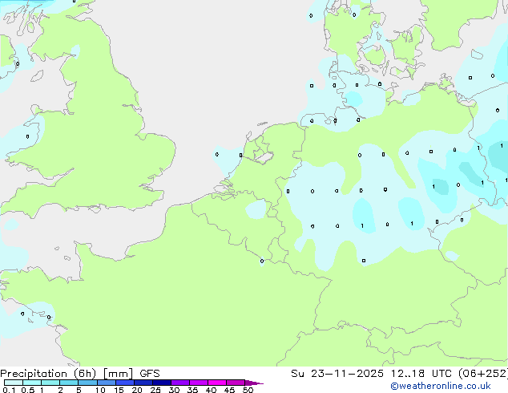This screenshot has width=508, height=393.
Task: Click the legend label "10"
Action: [100, 390]
